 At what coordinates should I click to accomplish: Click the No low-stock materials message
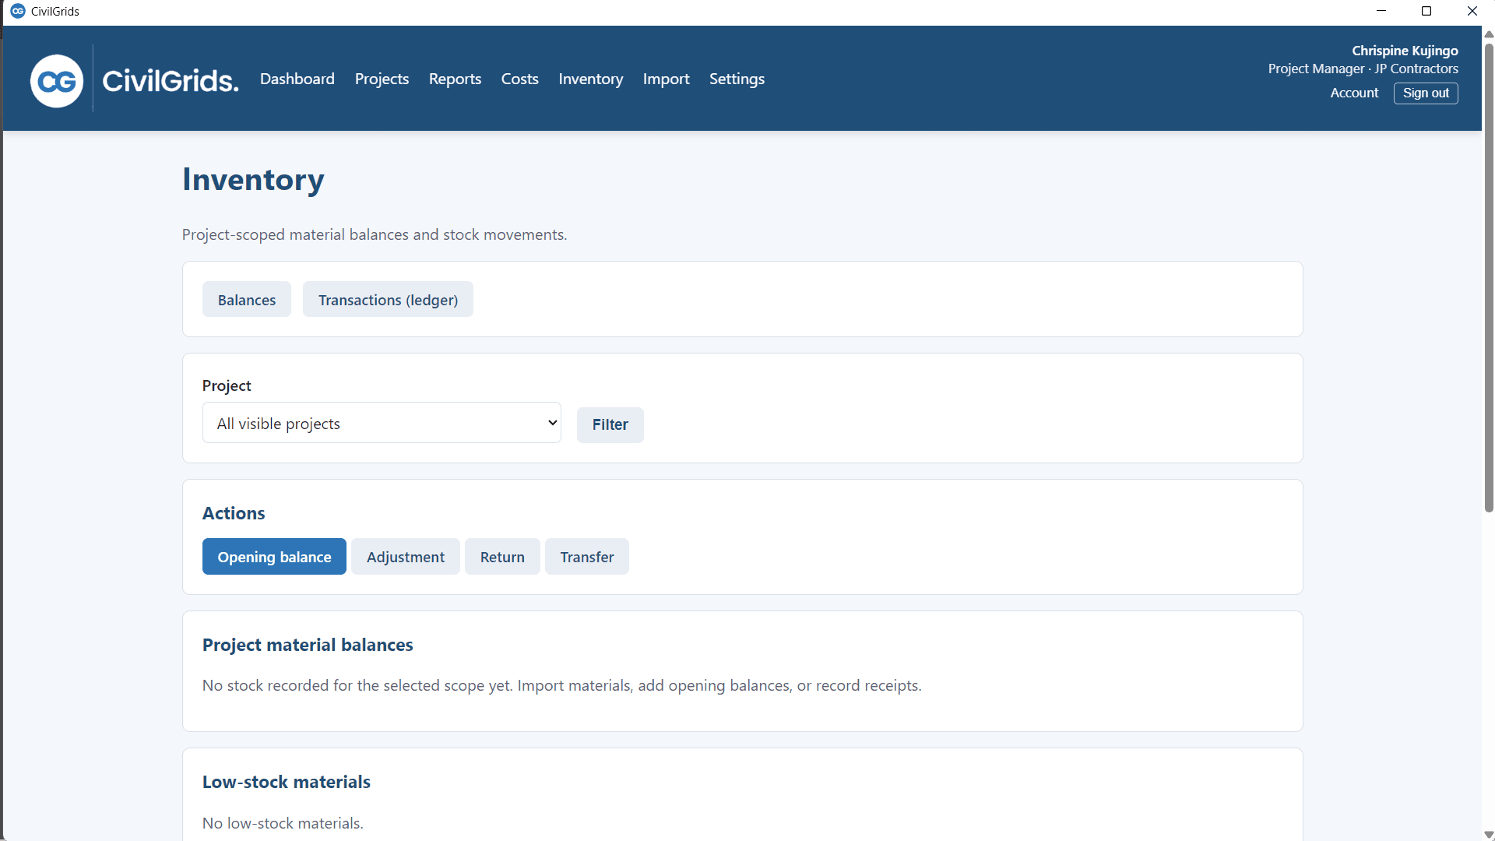pos(283,823)
